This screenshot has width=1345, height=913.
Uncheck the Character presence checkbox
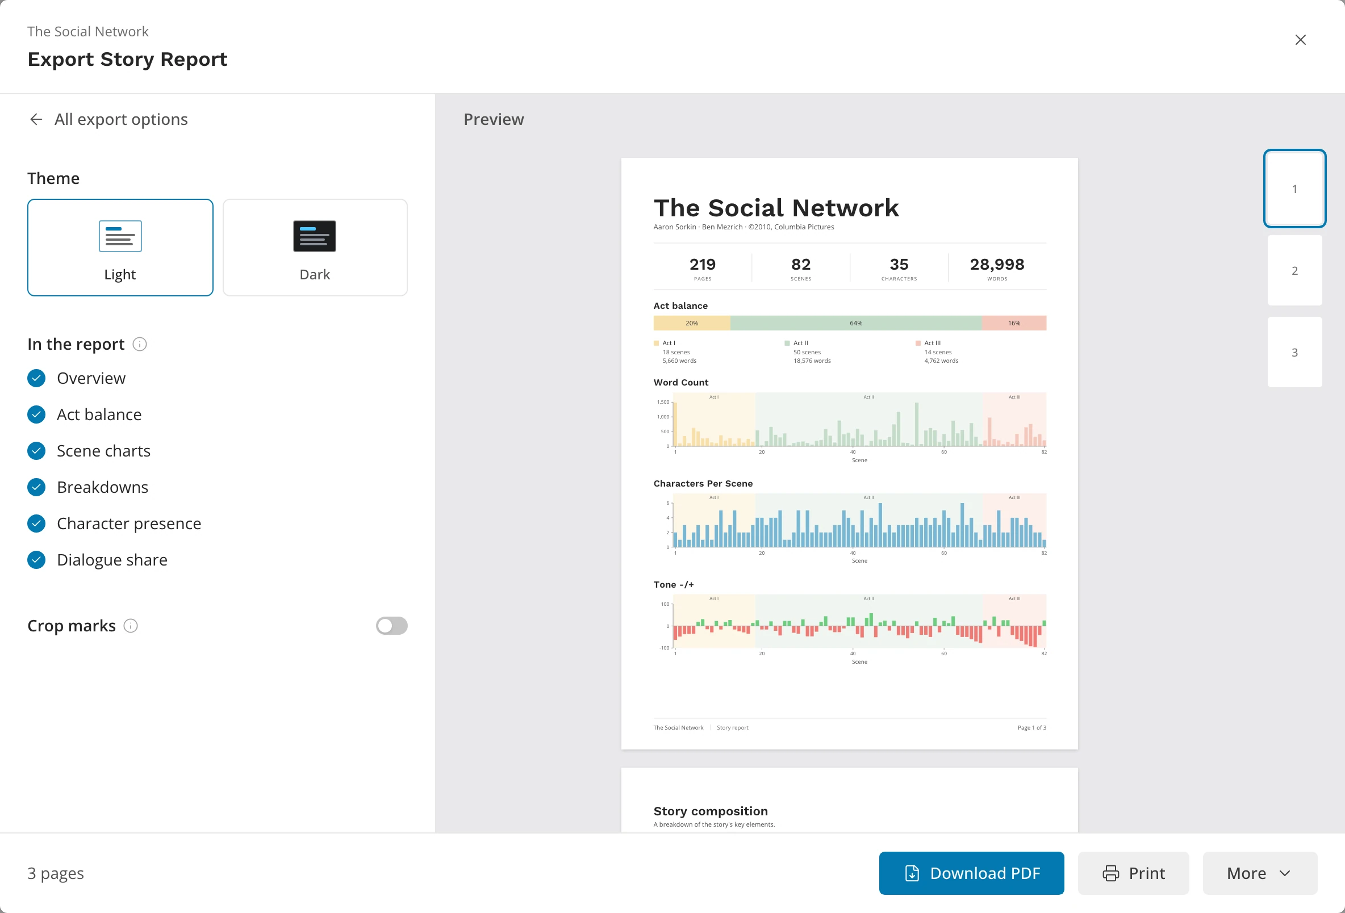click(x=36, y=523)
